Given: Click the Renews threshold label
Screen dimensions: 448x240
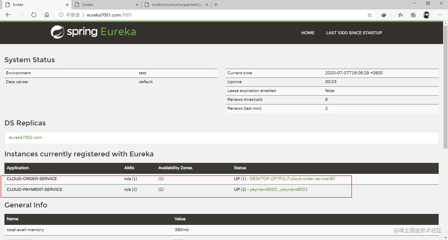Looking at the screenshot, I should (x=245, y=99).
